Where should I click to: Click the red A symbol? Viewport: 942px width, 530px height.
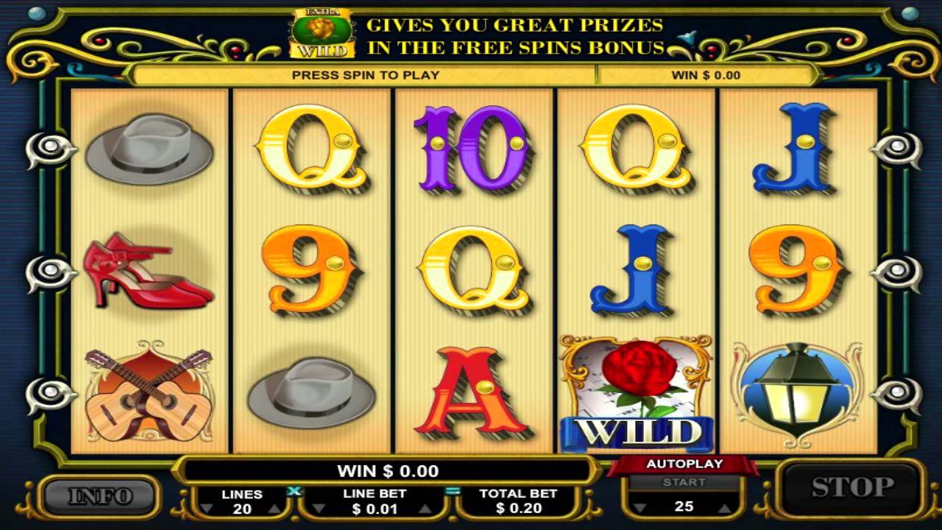472,394
